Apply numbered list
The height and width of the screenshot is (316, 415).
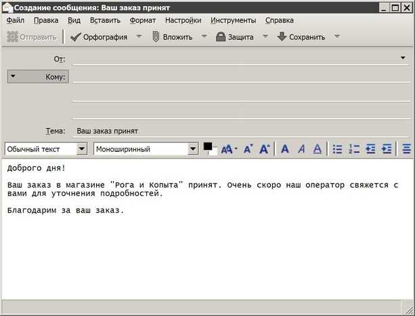point(354,149)
